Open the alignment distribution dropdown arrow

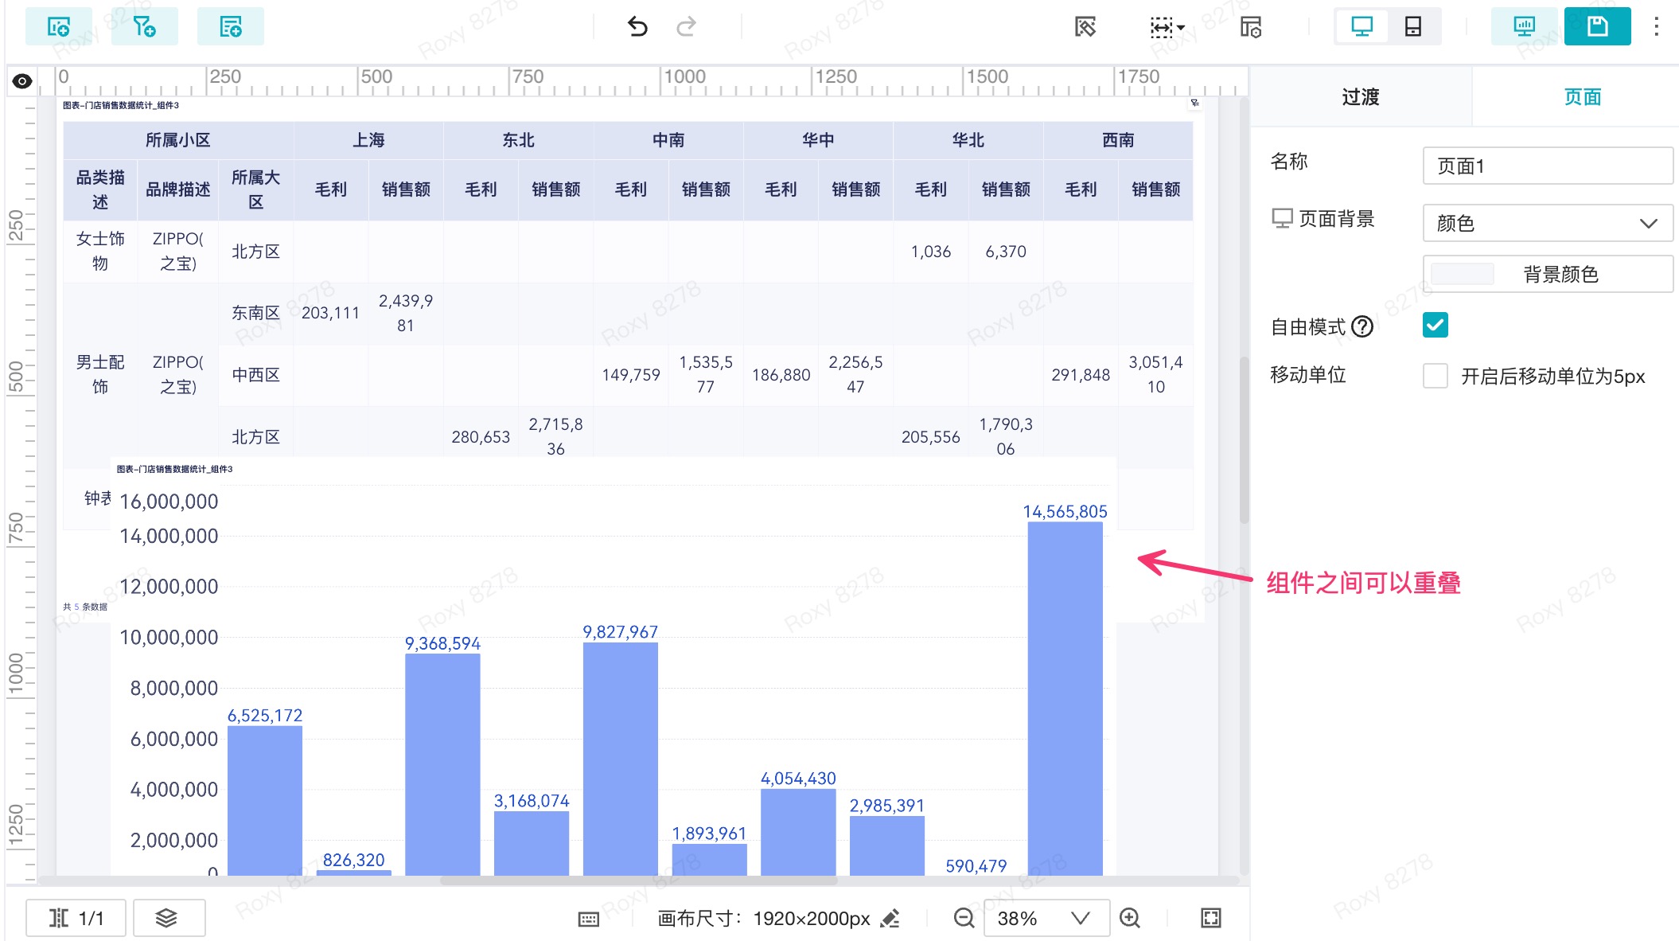[1181, 27]
